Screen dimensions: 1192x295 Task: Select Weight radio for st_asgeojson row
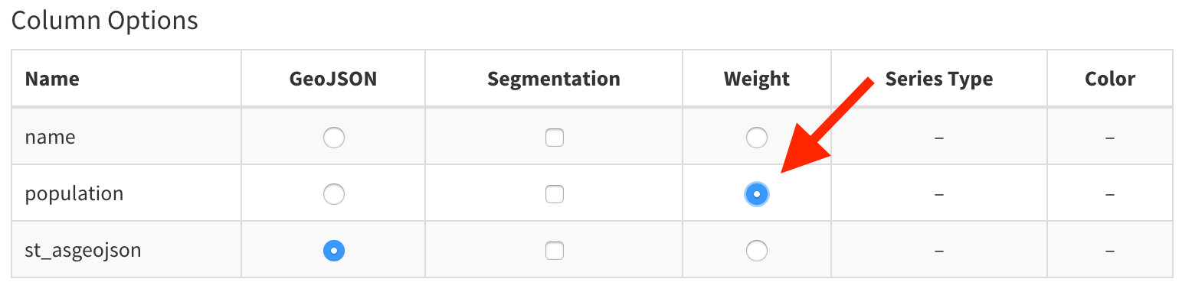[x=757, y=251]
